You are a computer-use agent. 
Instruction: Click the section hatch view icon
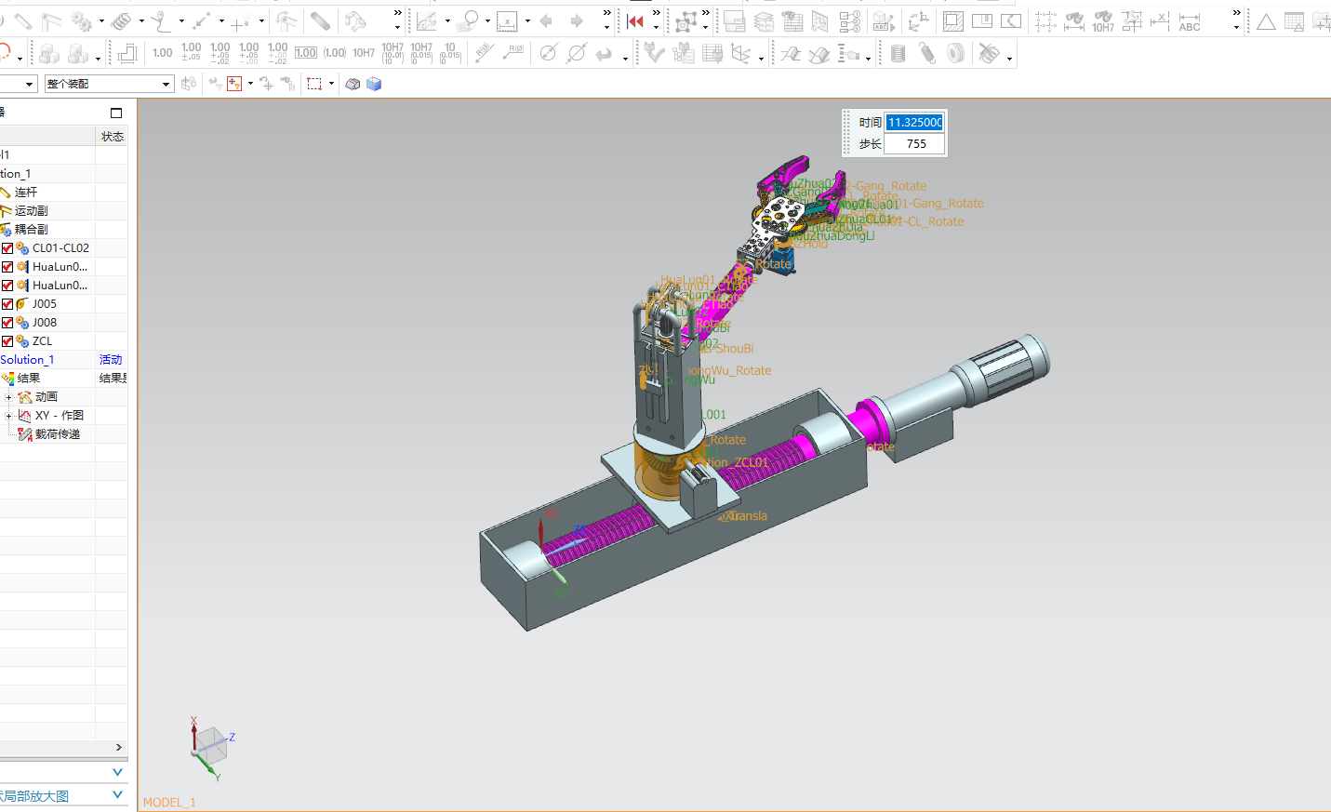(953, 20)
